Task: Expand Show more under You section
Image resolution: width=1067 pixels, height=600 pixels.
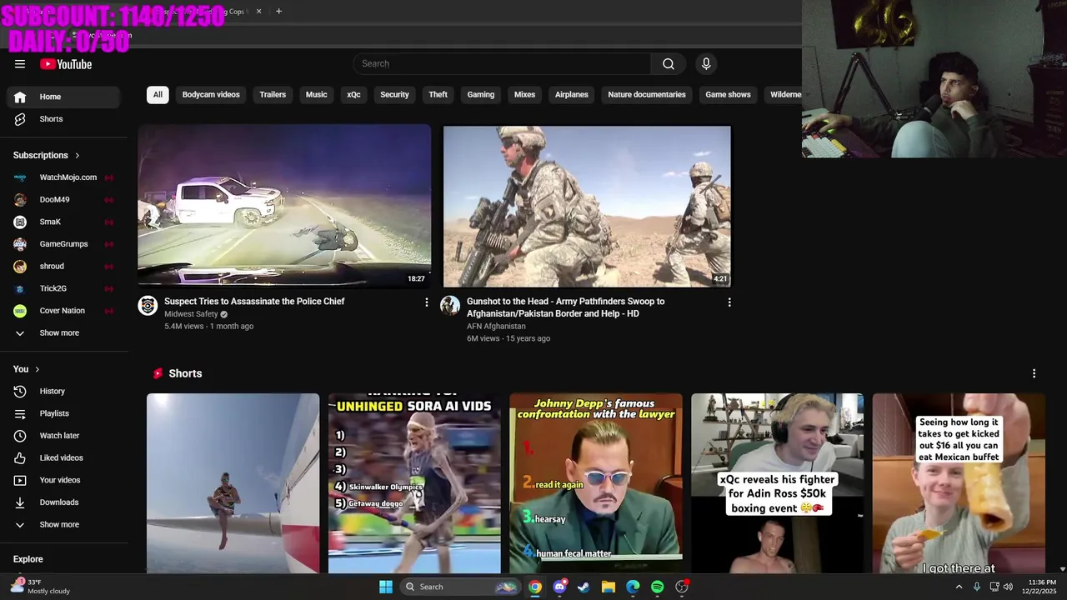Action: tap(63, 525)
